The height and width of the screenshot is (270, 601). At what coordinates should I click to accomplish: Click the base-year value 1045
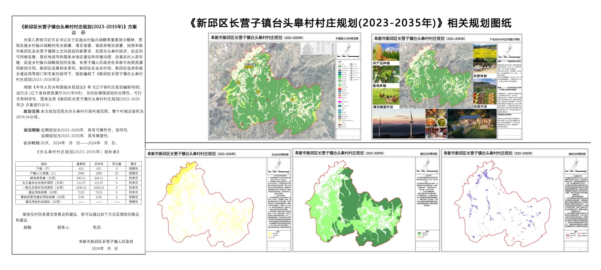click(81, 173)
